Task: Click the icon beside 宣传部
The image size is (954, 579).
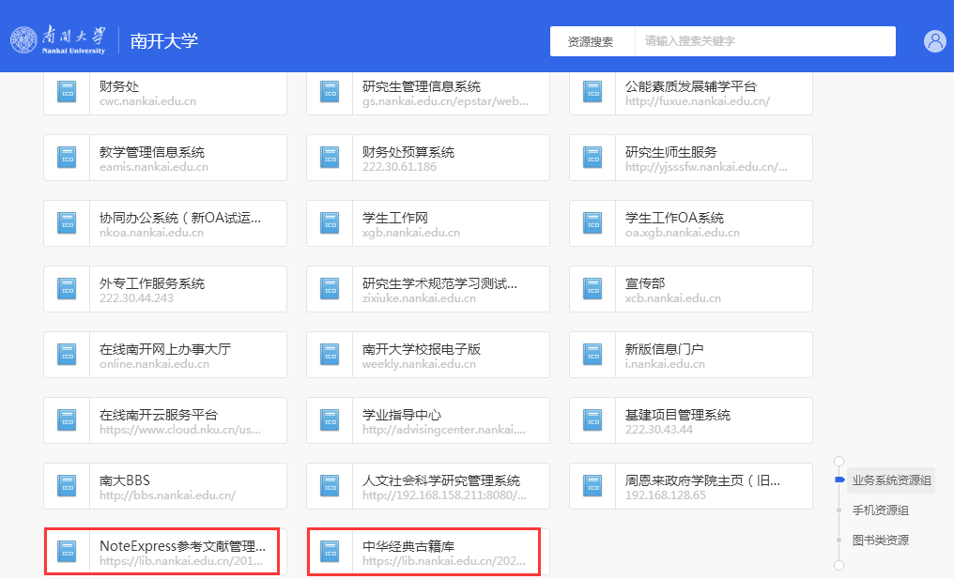Action: [592, 289]
